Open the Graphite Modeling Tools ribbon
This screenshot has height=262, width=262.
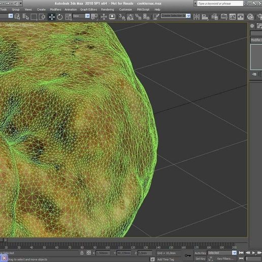click(x=224, y=17)
